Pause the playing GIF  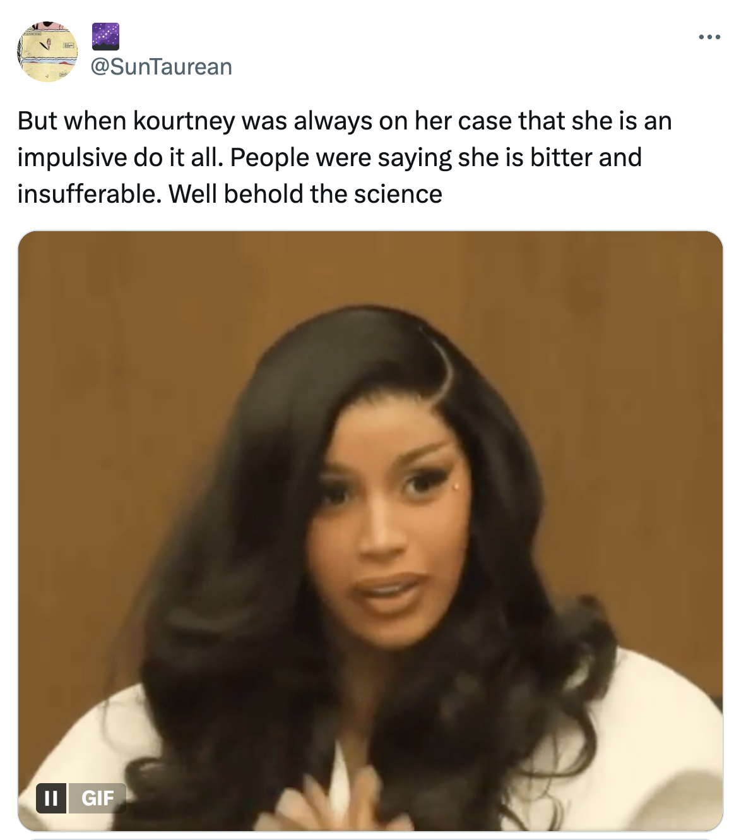click(51, 798)
